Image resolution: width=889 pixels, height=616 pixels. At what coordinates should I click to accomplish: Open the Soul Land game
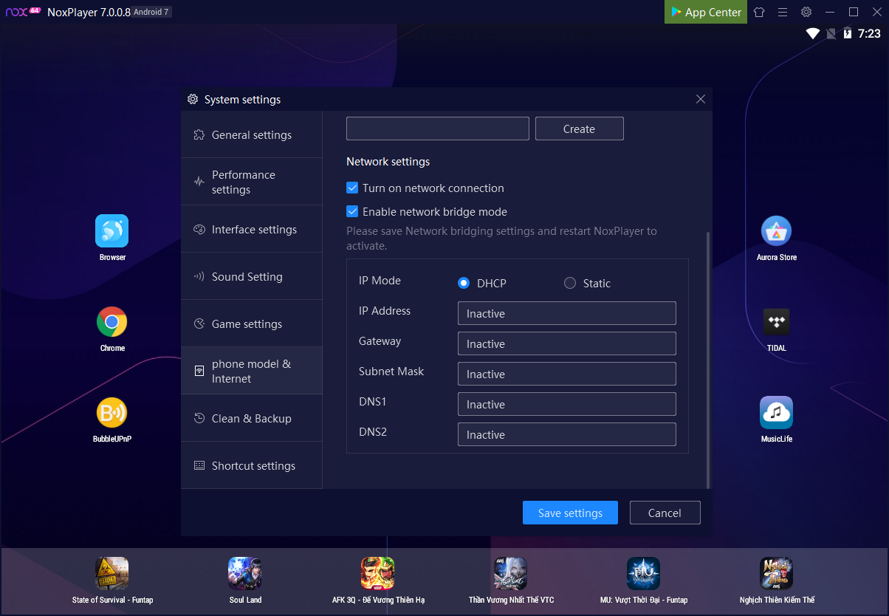[245, 573]
